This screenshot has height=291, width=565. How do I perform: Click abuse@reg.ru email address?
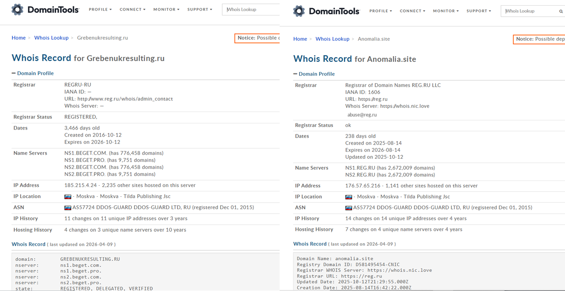click(x=362, y=115)
